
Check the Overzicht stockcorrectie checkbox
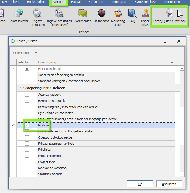pyautogui.click(x=27, y=137)
